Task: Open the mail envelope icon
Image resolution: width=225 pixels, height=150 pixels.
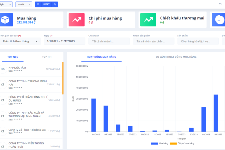Action: click(220, 4)
